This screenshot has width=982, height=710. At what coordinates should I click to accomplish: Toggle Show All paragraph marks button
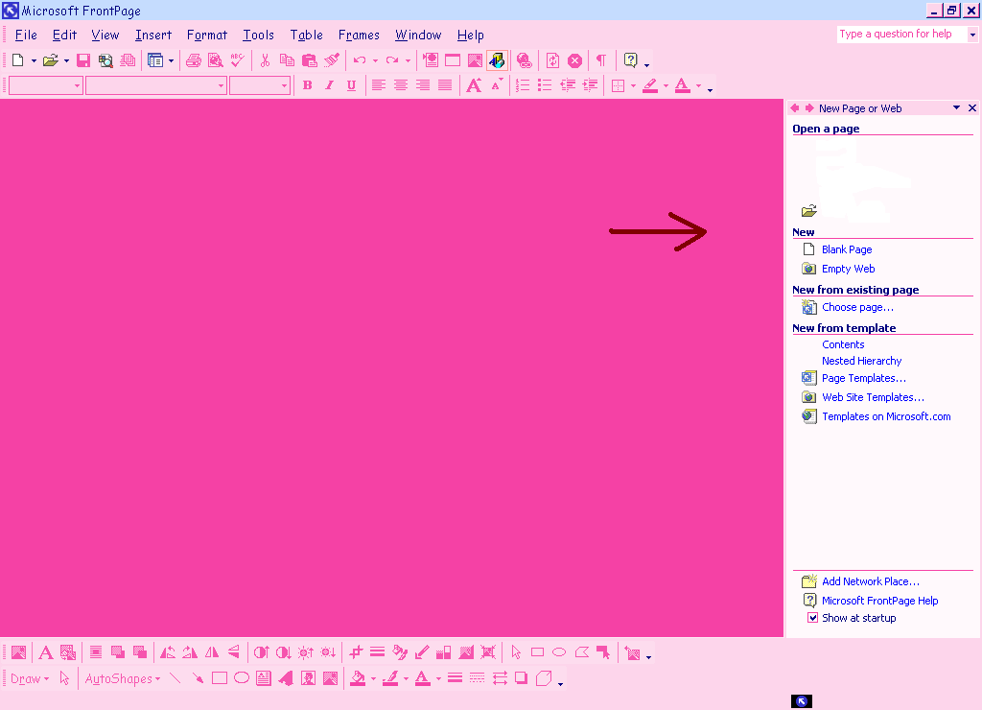(600, 60)
